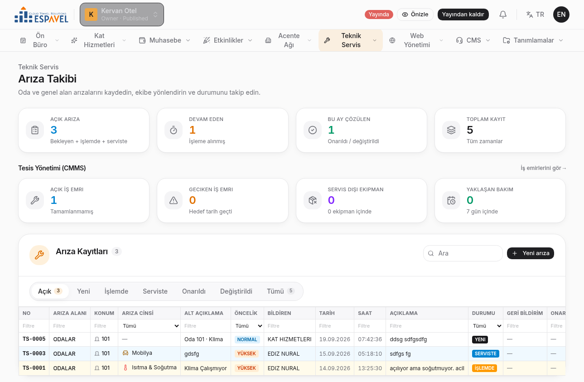The width and height of the screenshot is (584, 382).
Task: Click the Açık İş Emri wrench icon
Action: (x=35, y=200)
